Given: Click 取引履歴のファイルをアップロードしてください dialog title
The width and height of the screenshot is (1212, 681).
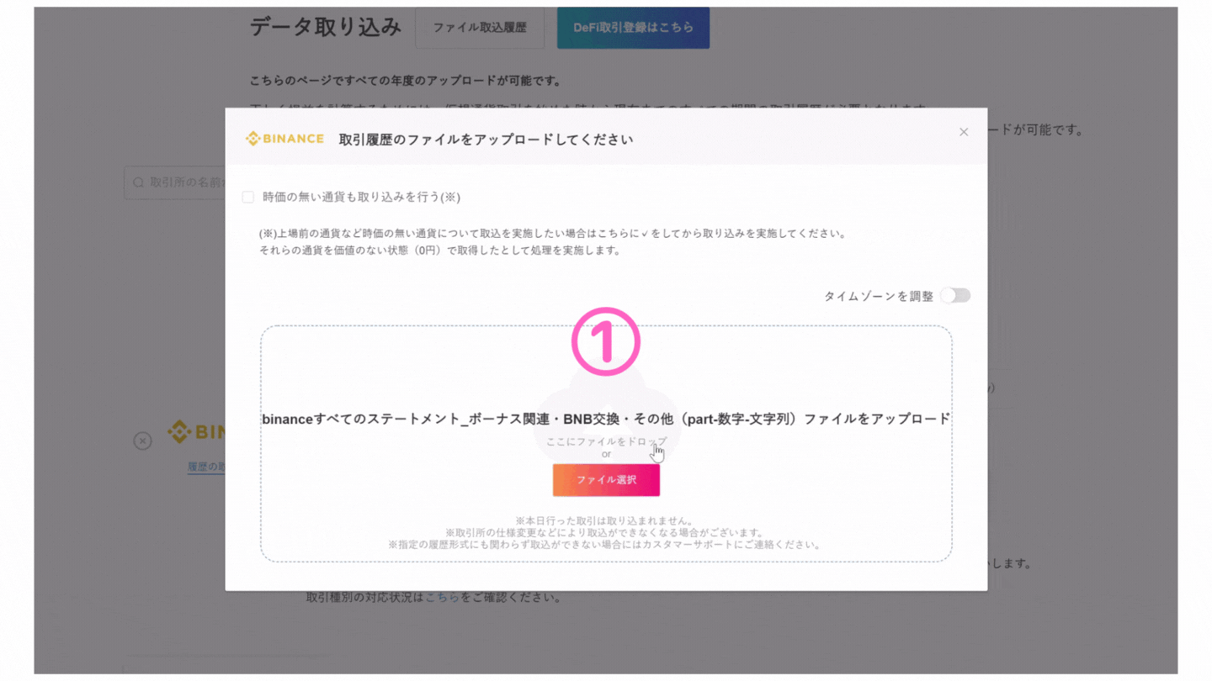Looking at the screenshot, I should click(486, 140).
